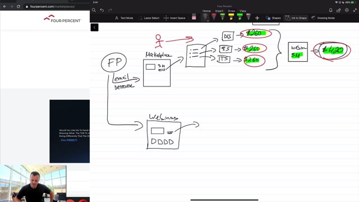
Task: Toggle Drawing Mode
Action: coord(323,18)
